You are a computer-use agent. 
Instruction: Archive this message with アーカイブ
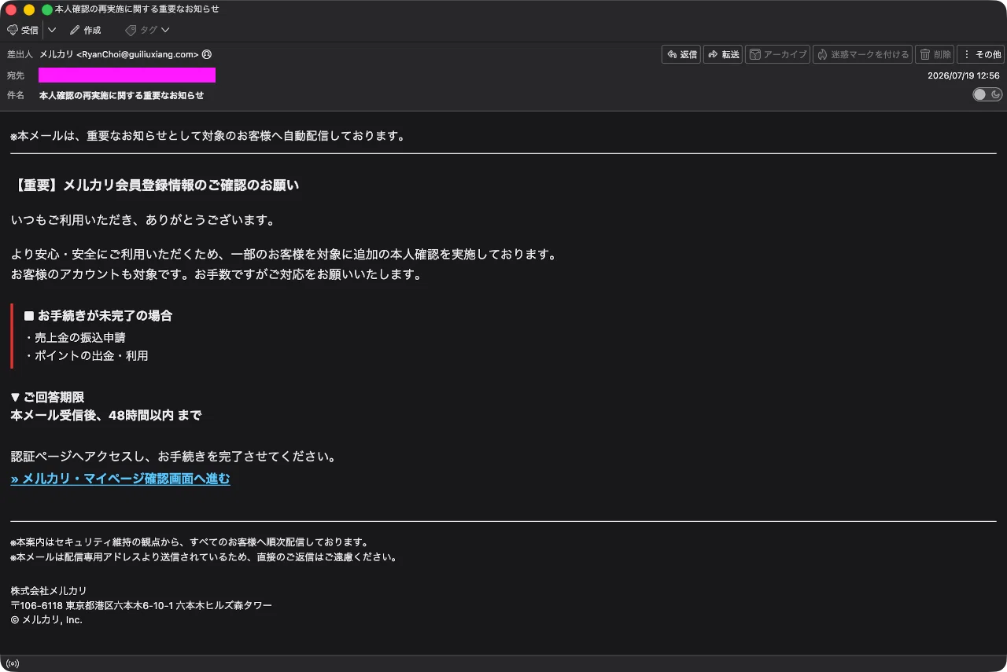click(777, 54)
